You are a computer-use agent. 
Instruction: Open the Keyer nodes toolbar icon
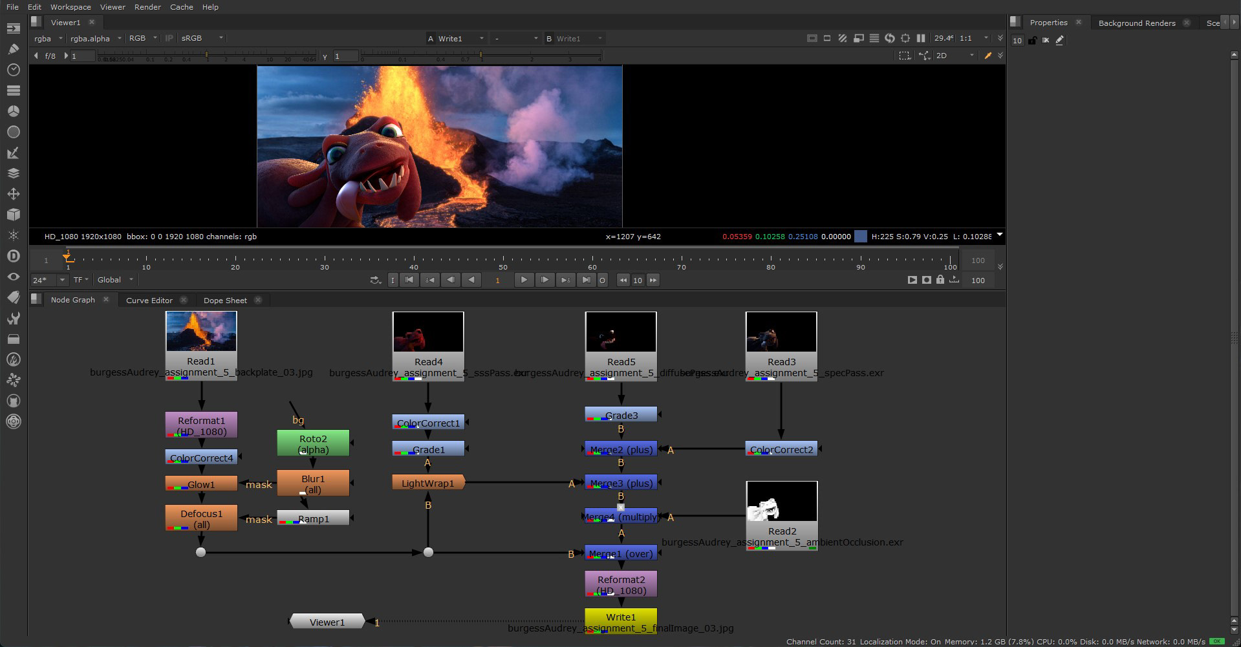(13, 153)
